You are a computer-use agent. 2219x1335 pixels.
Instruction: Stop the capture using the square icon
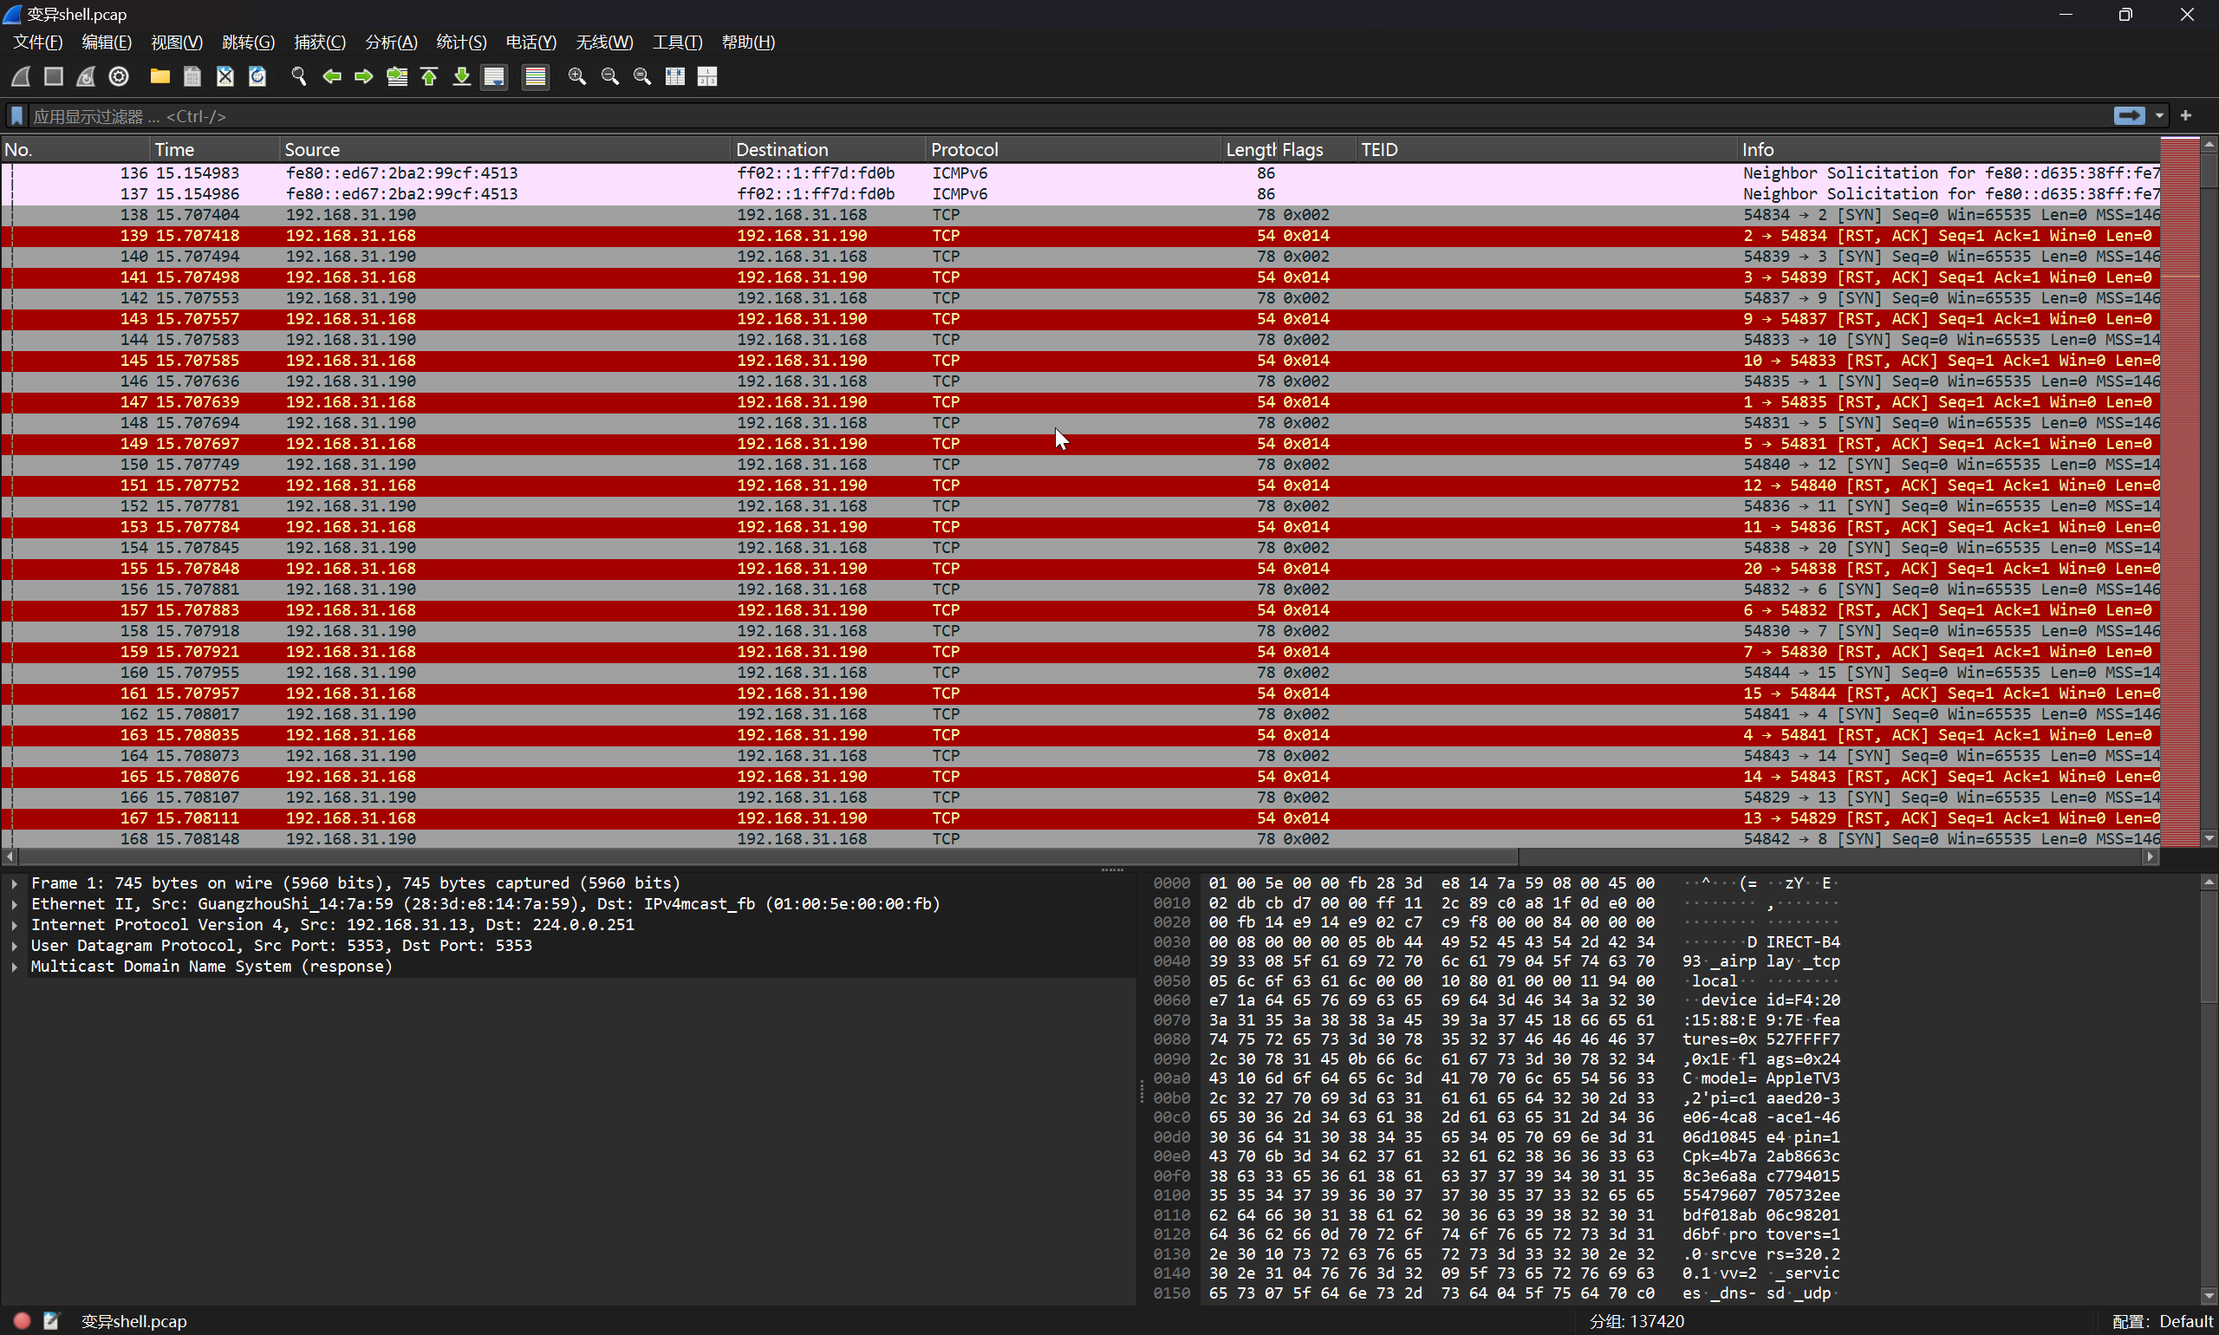coord(53,76)
